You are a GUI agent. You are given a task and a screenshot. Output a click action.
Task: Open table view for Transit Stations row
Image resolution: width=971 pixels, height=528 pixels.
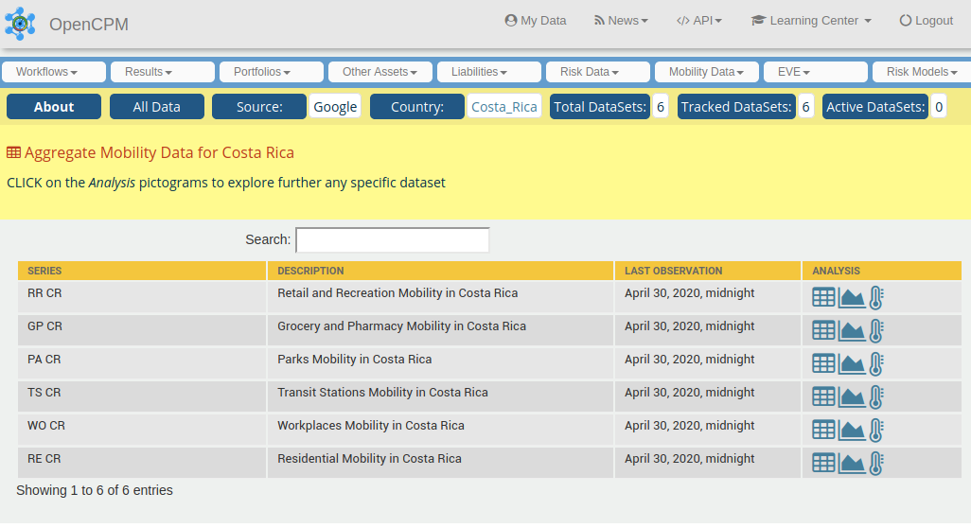[823, 397]
